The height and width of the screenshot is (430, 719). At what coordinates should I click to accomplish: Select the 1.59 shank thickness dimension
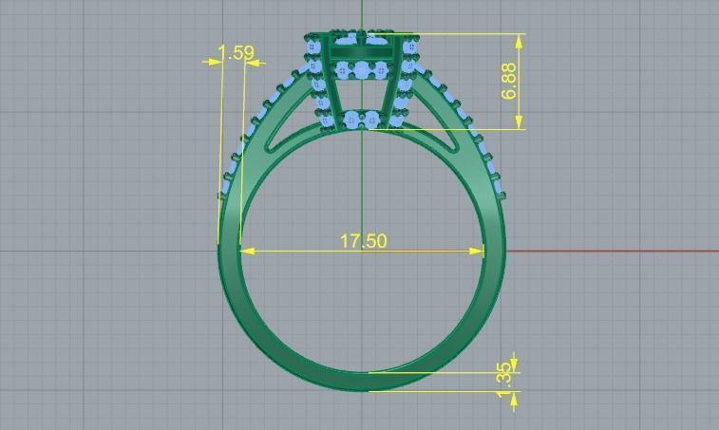pos(236,53)
